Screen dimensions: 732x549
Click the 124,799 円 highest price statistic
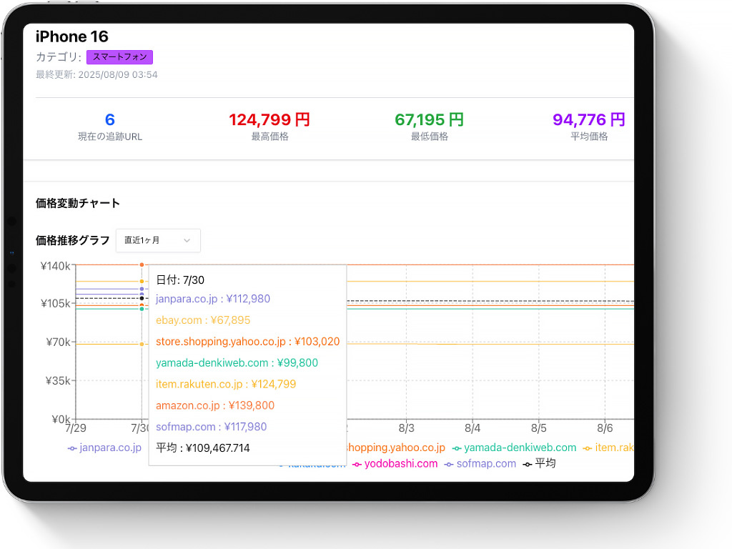(x=269, y=120)
